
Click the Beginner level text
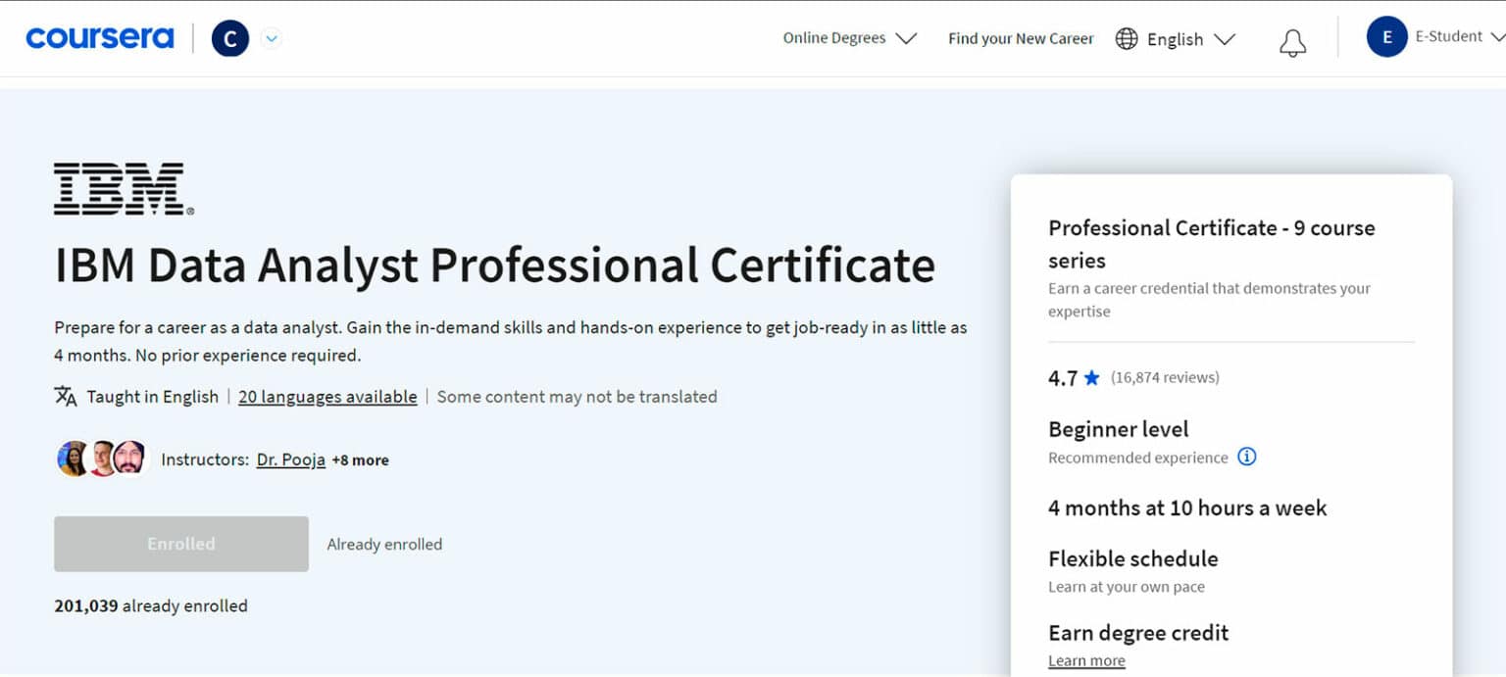(x=1118, y=429)
